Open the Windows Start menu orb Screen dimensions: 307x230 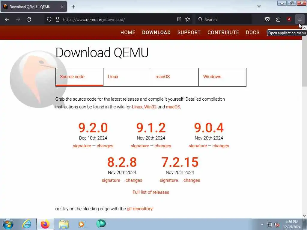pos(8,224)
